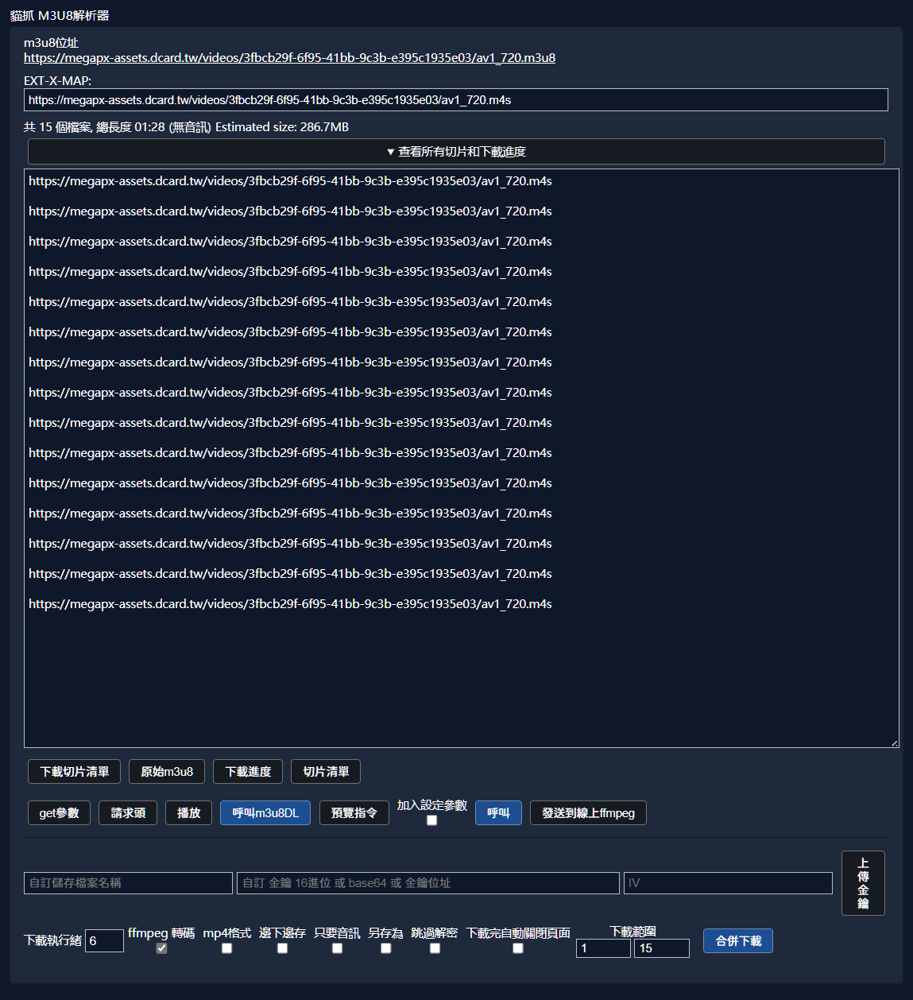Expand 查看所有切片和下載進度 panel
This screenshot has width=913, height=1000.
click(456, 151)
